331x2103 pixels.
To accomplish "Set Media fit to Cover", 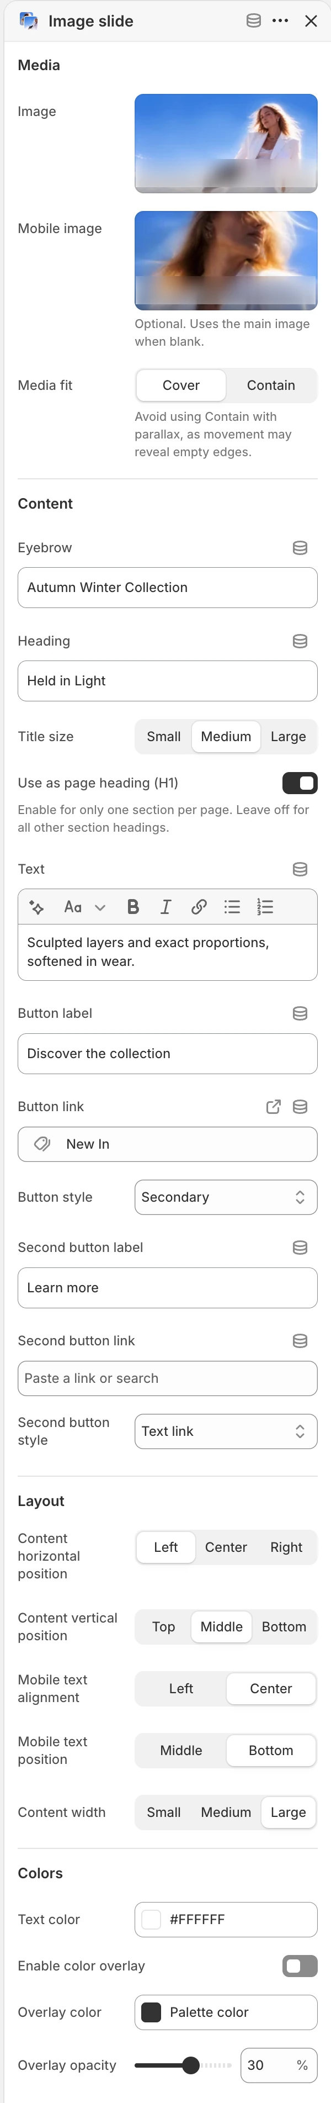I will tap(181, 385).
